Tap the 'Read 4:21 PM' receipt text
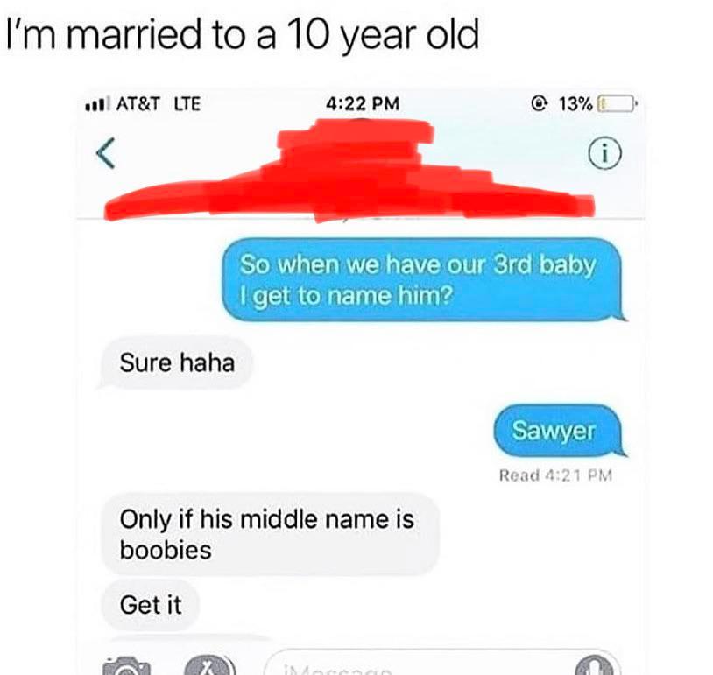The image size is (713, 675). pyautogui.click(x=555, y=475)
